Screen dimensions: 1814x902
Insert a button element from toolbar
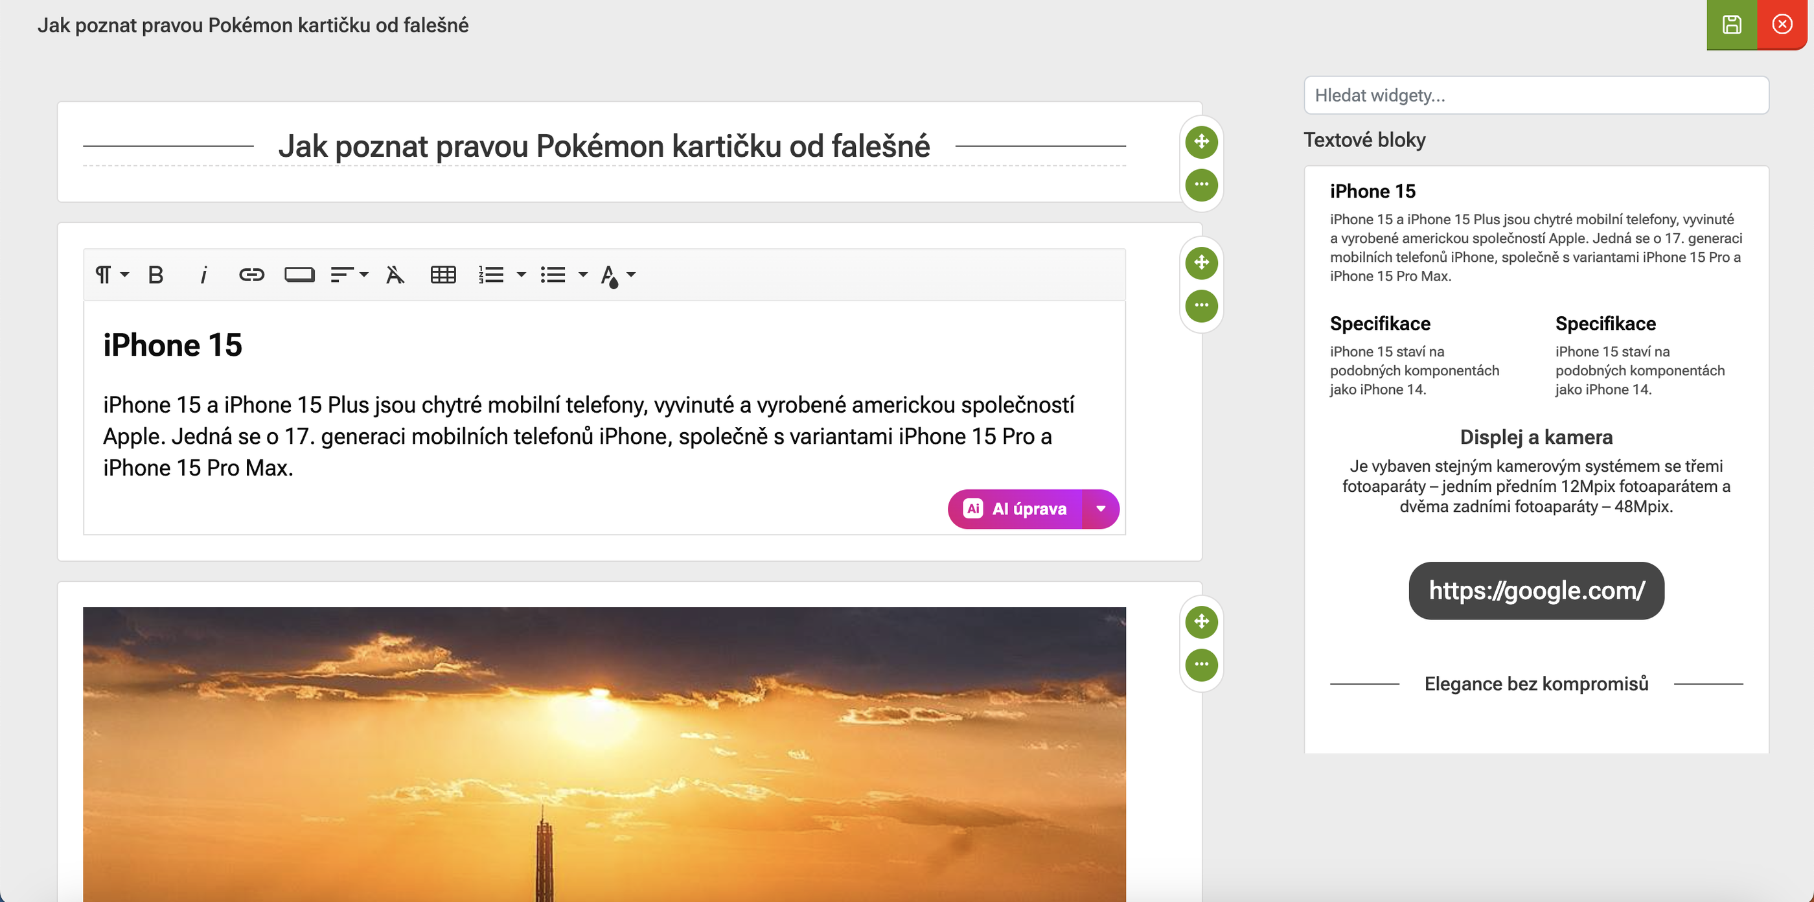click(299, 275)
